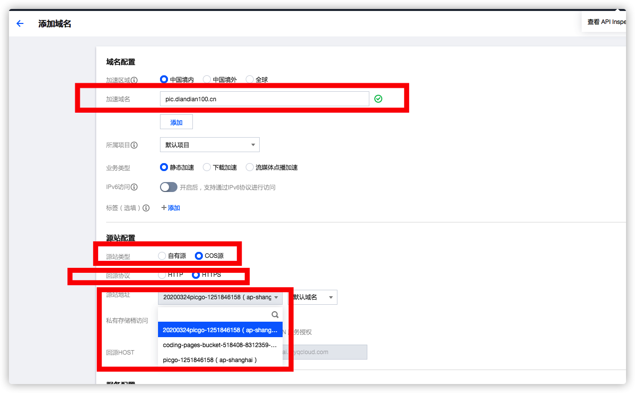Expand the 默认域名 dropdown
Image resolution: width=635 pixels, height=393 pixels.
pos(313,297)
